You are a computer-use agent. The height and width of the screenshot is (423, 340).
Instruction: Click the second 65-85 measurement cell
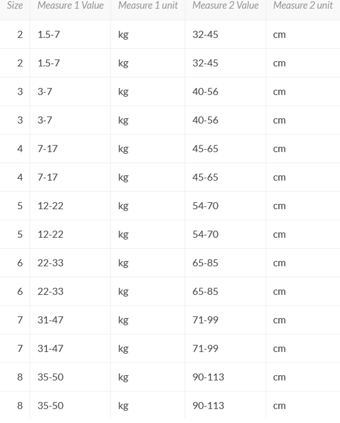pos(205,291)
